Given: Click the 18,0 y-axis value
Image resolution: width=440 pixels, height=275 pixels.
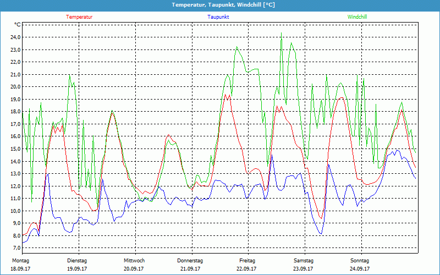Looking at the screenshot, I should pos(15,112).
